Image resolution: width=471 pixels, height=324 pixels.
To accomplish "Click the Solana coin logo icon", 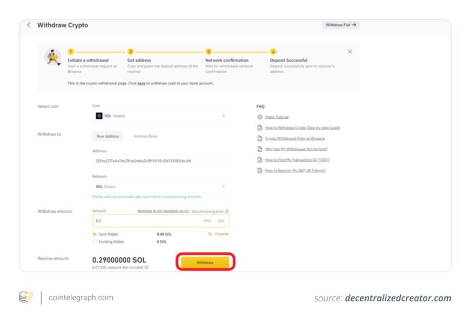I will (x=99, y=116).
